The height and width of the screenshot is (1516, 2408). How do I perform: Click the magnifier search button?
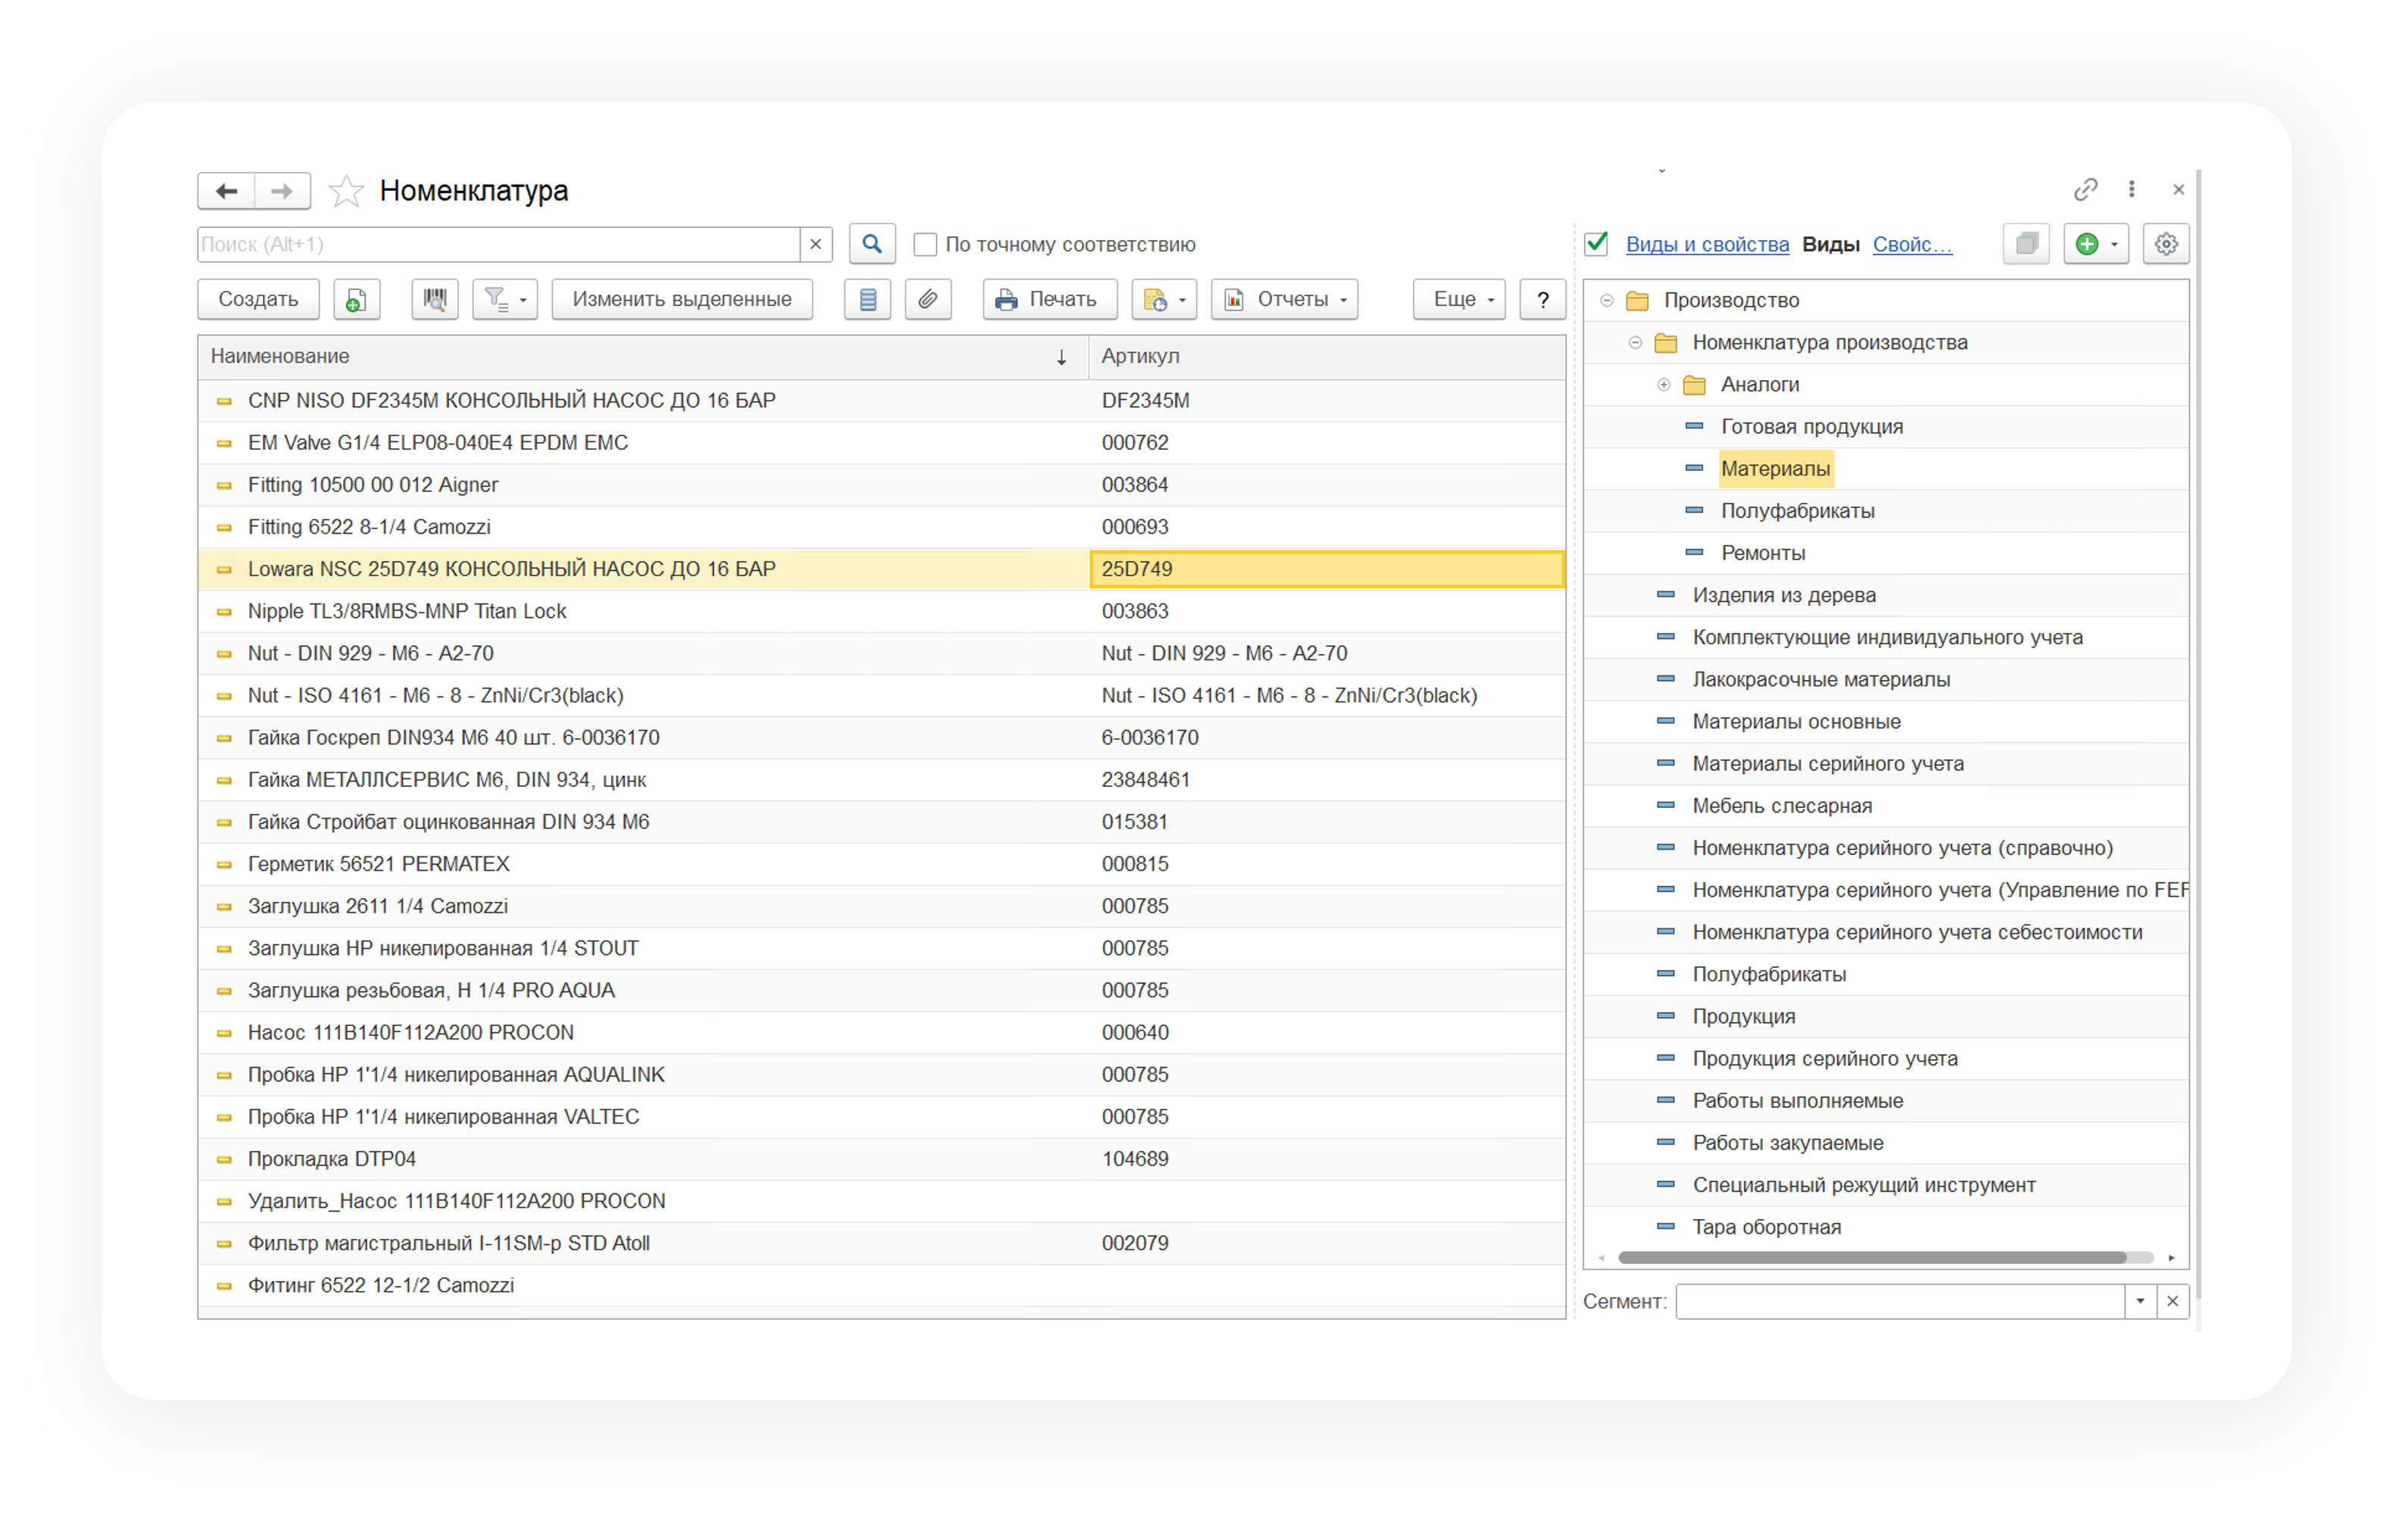click(x=872, y=244)
